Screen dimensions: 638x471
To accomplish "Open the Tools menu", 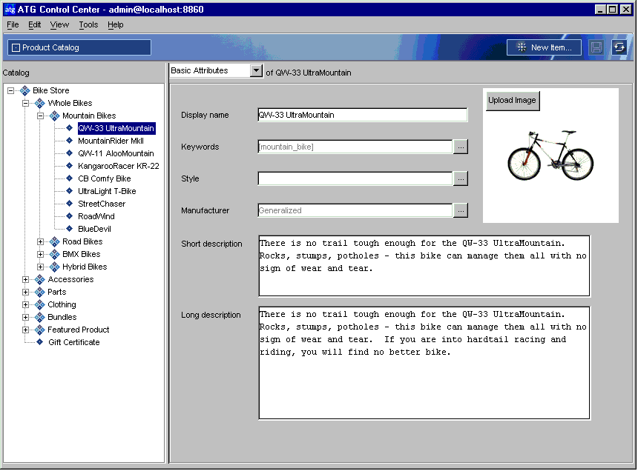I will click(x=88, y=24).
